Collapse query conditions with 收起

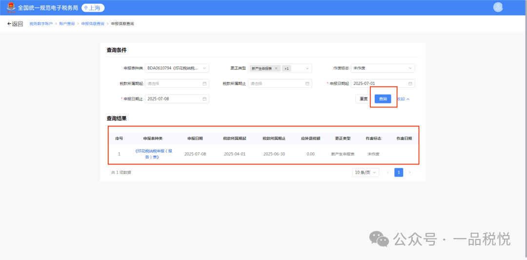pyautogui.click(x=403, y=99)
